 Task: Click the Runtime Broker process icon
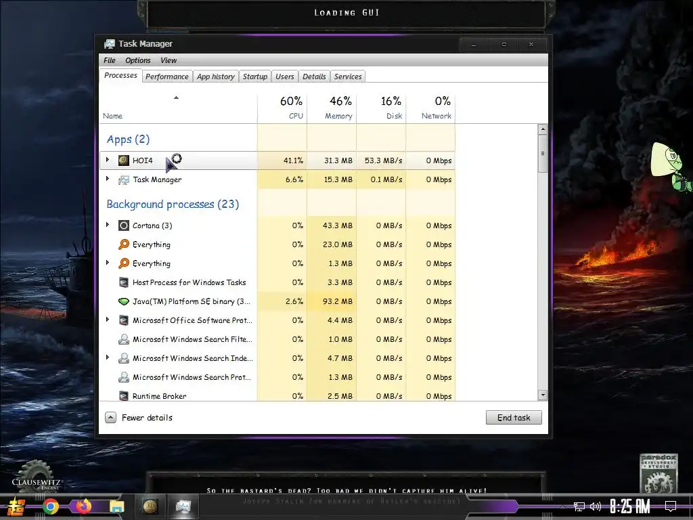(x=124, y=395)
